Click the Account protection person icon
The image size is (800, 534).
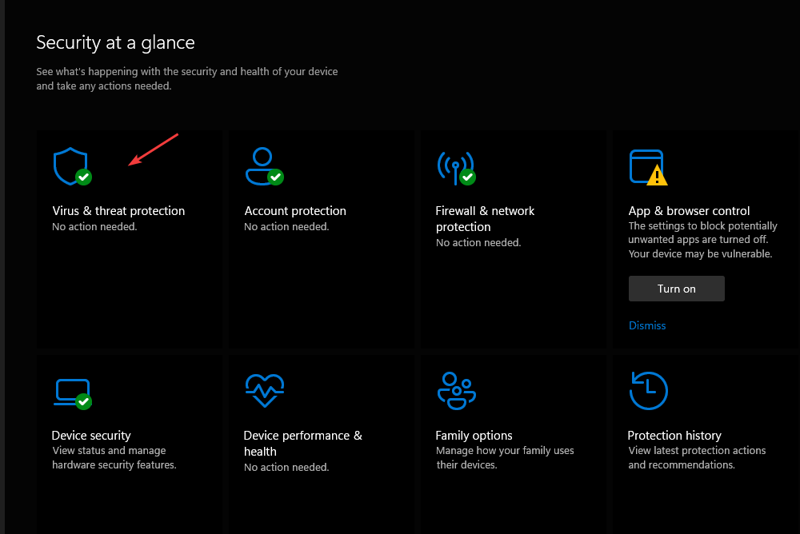pyautogui.click(x=264, y=166)
